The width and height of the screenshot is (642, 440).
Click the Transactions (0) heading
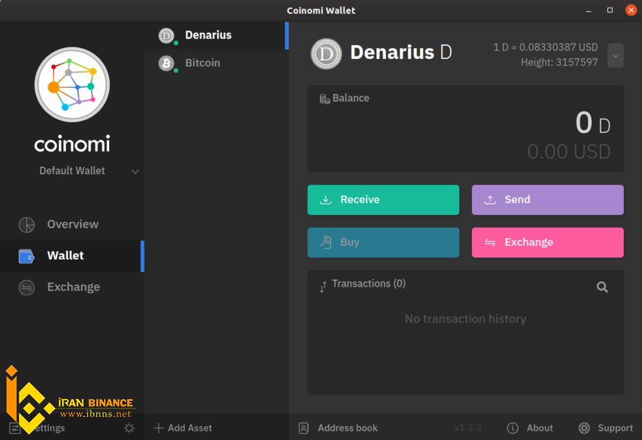tap(369, 283)
